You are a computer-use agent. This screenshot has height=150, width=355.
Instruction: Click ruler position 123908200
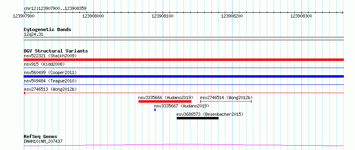point(232,16)
